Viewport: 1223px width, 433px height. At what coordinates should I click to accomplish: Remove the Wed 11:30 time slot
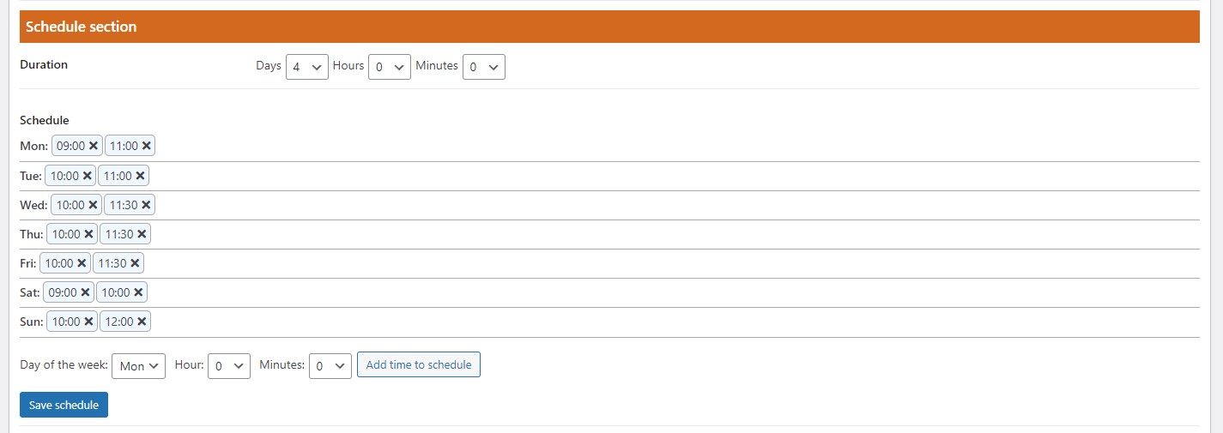[146, 205]
